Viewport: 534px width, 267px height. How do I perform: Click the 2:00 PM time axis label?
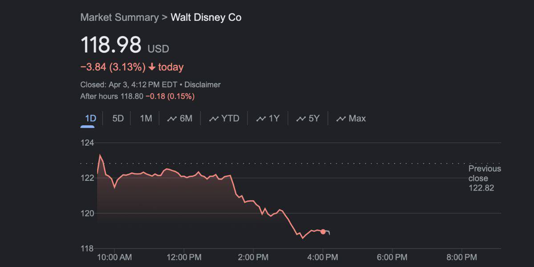point(253,257)
